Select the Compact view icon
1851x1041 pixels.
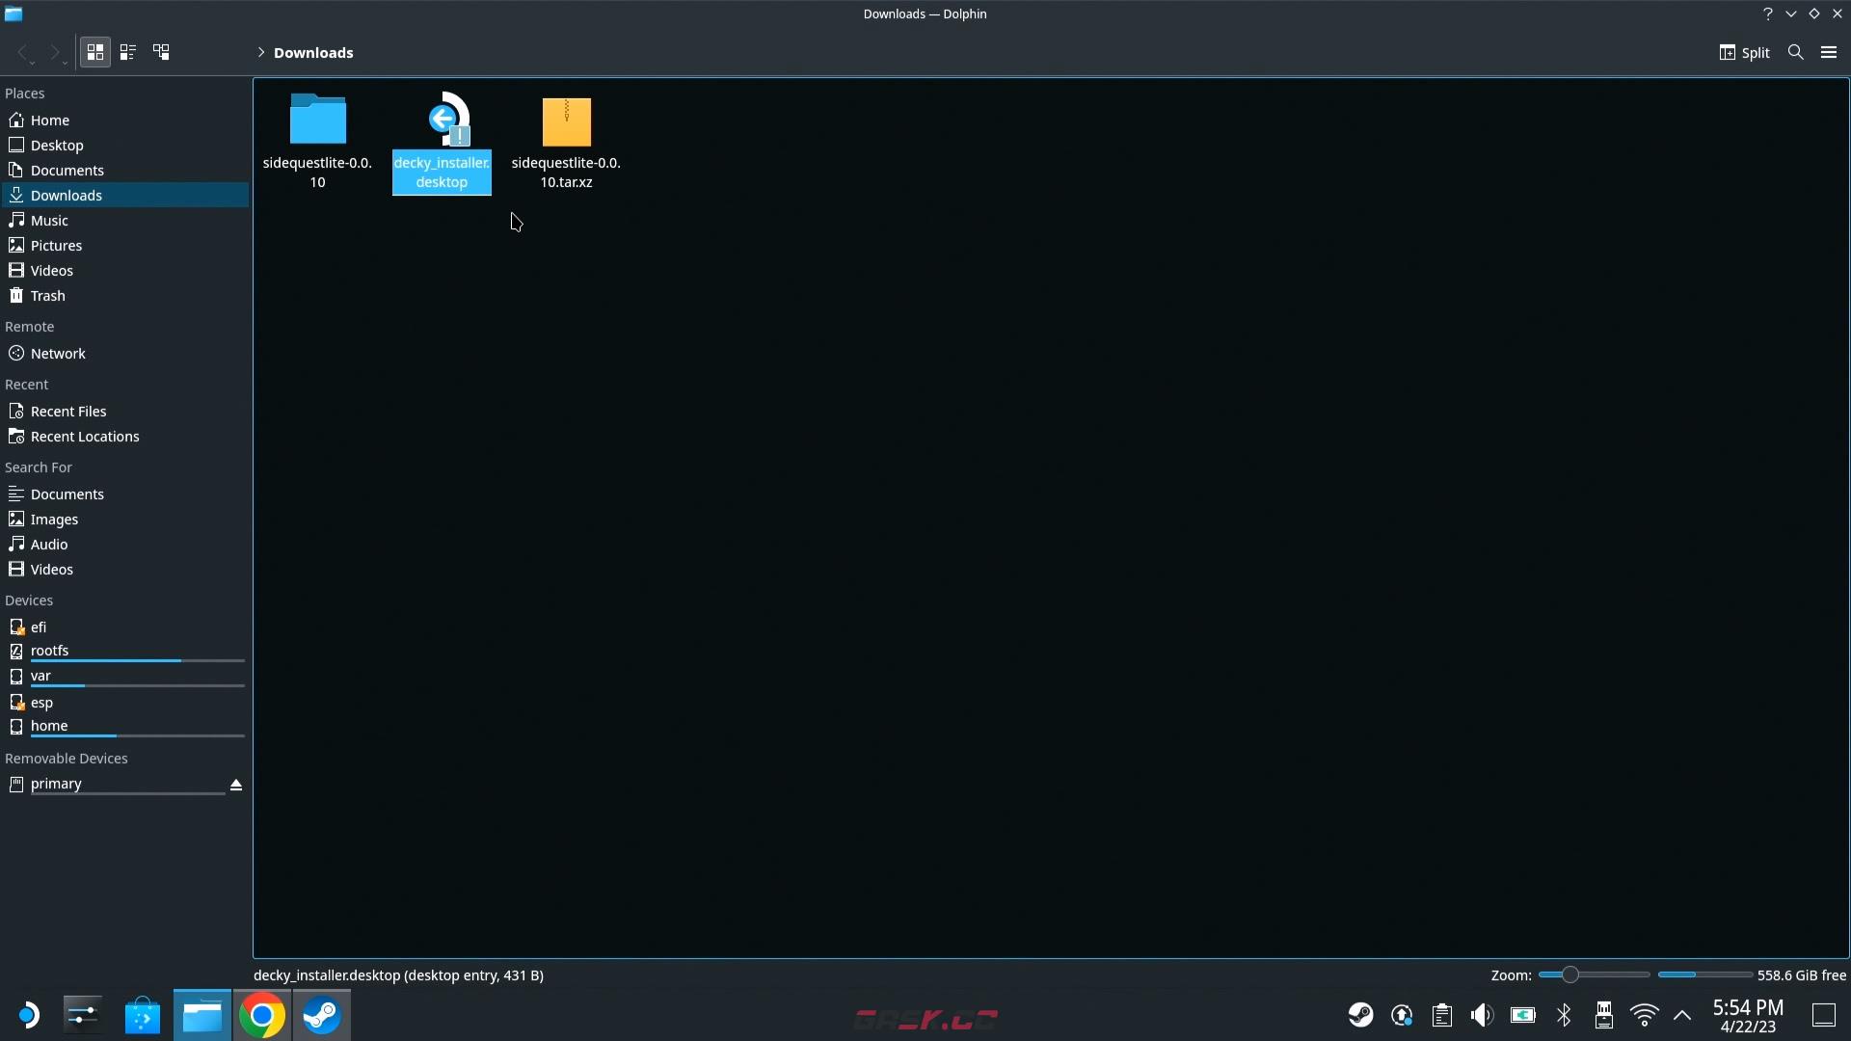point(127,52)
